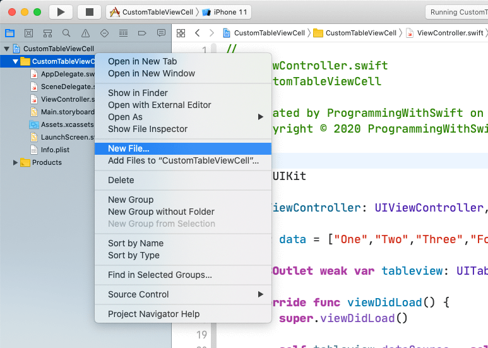The image size is (488, 348).
Task: Choose New Group without Folder
Action: click(x=183, y=212)
